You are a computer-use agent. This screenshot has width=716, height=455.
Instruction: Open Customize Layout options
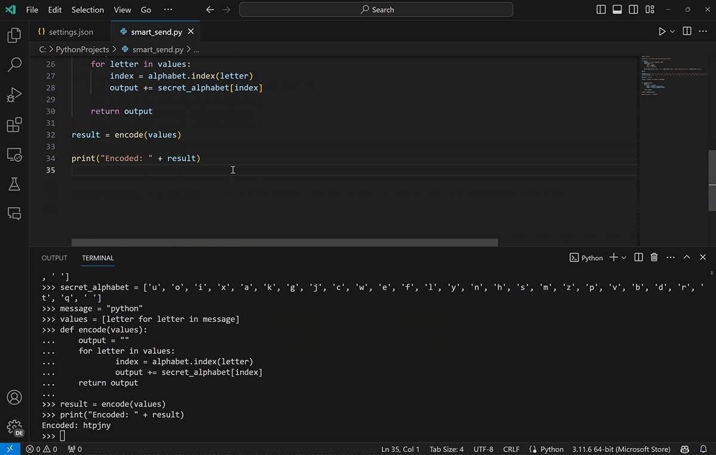coord(650,10)
